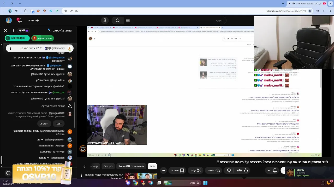This screenshot has height=187, width=334.
Task: Show more filter chips with arrow
Action: coord(84,166)
